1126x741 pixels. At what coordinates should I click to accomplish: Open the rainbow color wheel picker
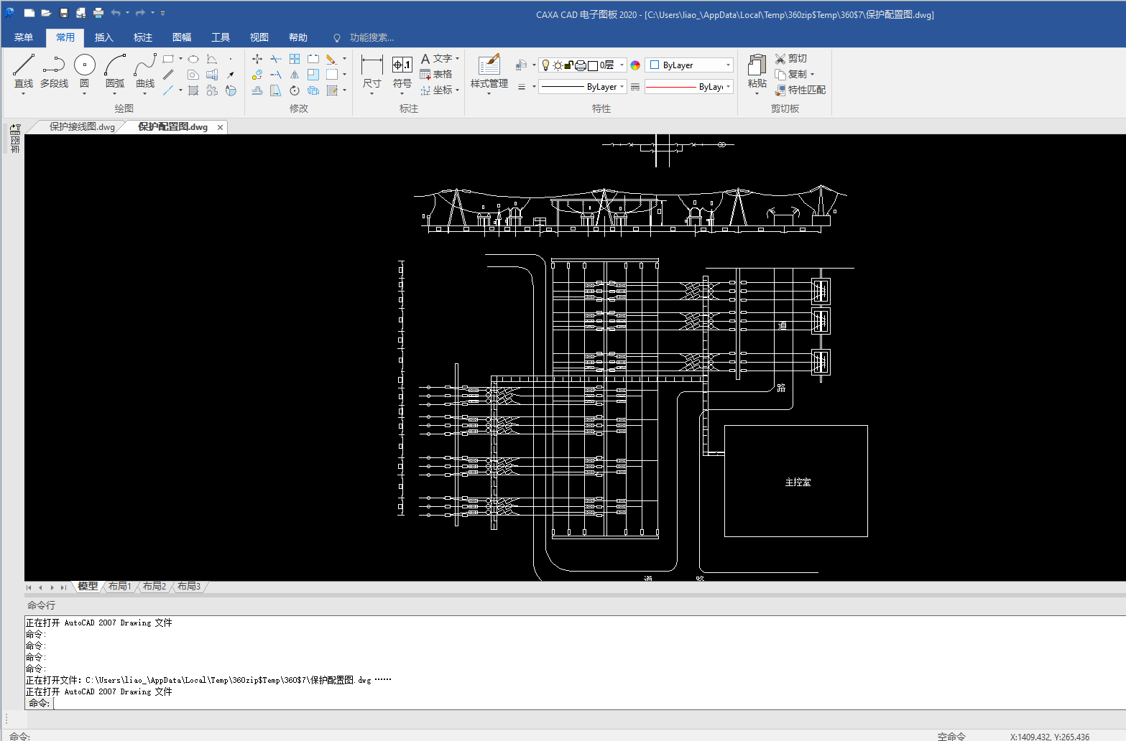(x=635, y=65)
